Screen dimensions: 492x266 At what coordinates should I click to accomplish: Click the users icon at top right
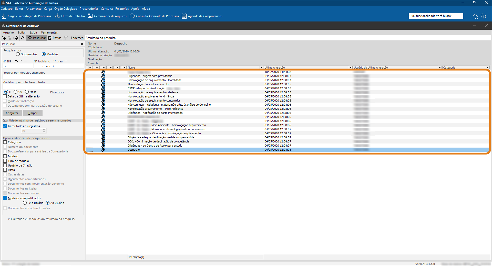(484, 16)
